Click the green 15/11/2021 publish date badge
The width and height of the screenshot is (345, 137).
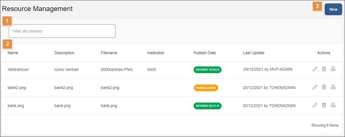(x=207, y=70)
